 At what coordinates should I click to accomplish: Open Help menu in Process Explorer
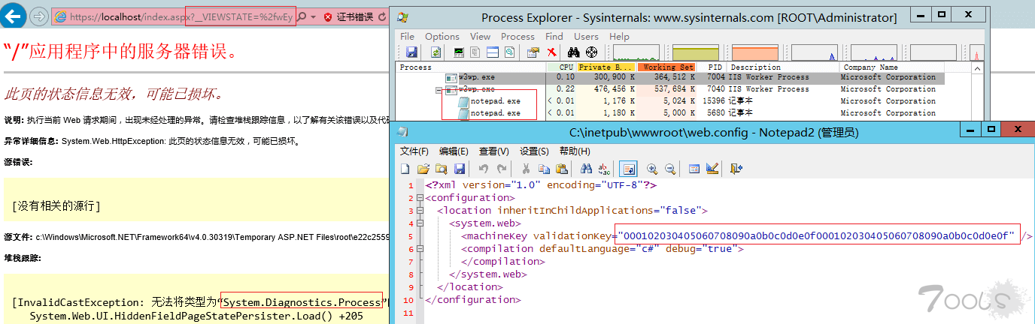[x=619, y=36]
